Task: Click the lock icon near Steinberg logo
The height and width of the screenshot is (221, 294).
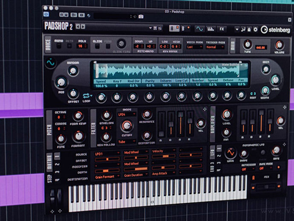Action: click(249, 30)
